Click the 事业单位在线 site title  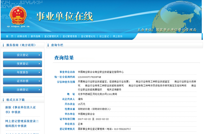coord(64,16)
